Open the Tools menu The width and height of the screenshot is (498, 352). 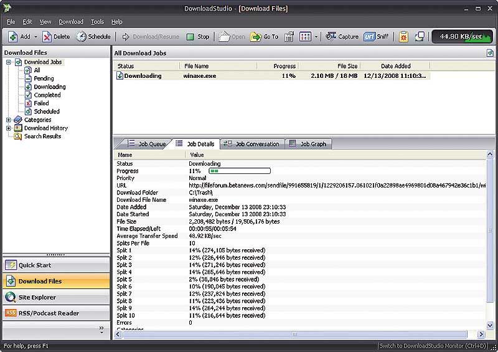point(97,22)
